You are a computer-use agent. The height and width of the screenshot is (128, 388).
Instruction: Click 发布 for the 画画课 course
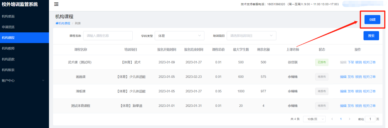click(351, 77)
